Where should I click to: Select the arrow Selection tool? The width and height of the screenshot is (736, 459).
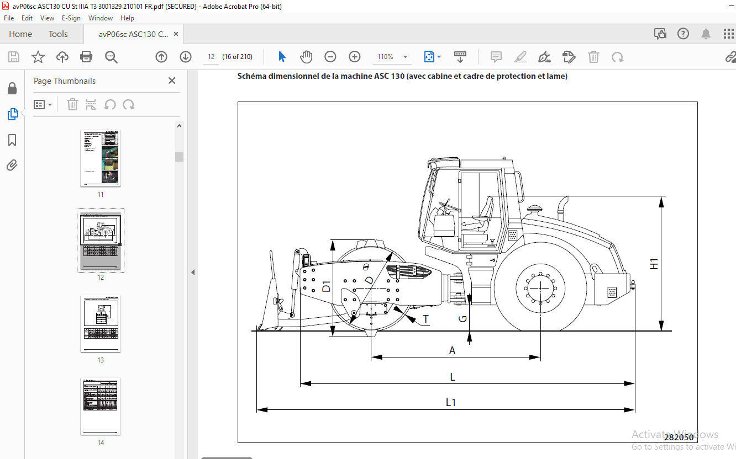(282, 57)
